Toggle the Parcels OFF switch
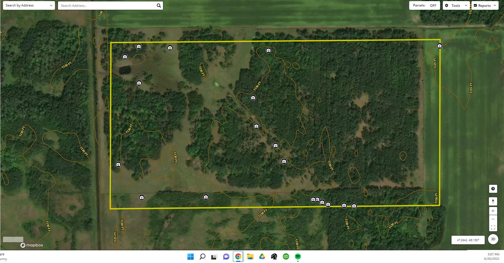 click(424, 5)
